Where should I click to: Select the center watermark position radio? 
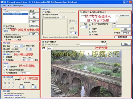(x=9, y=83)
